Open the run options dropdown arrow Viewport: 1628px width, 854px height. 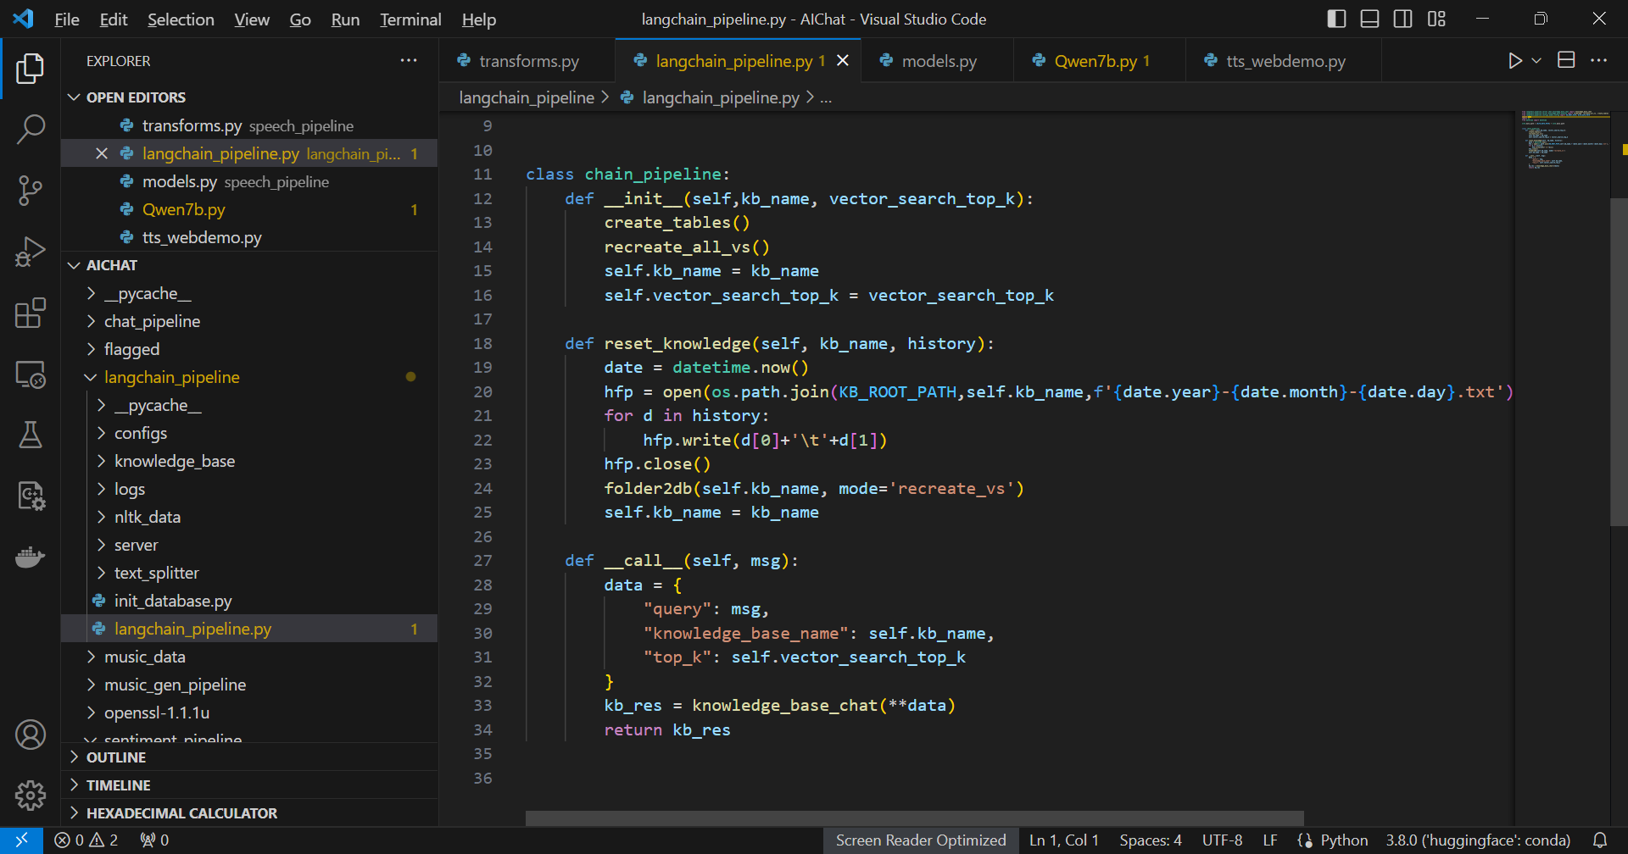[1536, 60]
